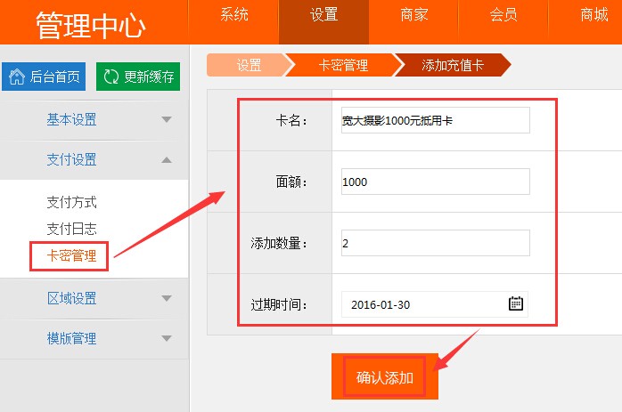The image size is (622, 412).
Task: Expand the 模版管理 arrow
Action: [167, 338]
